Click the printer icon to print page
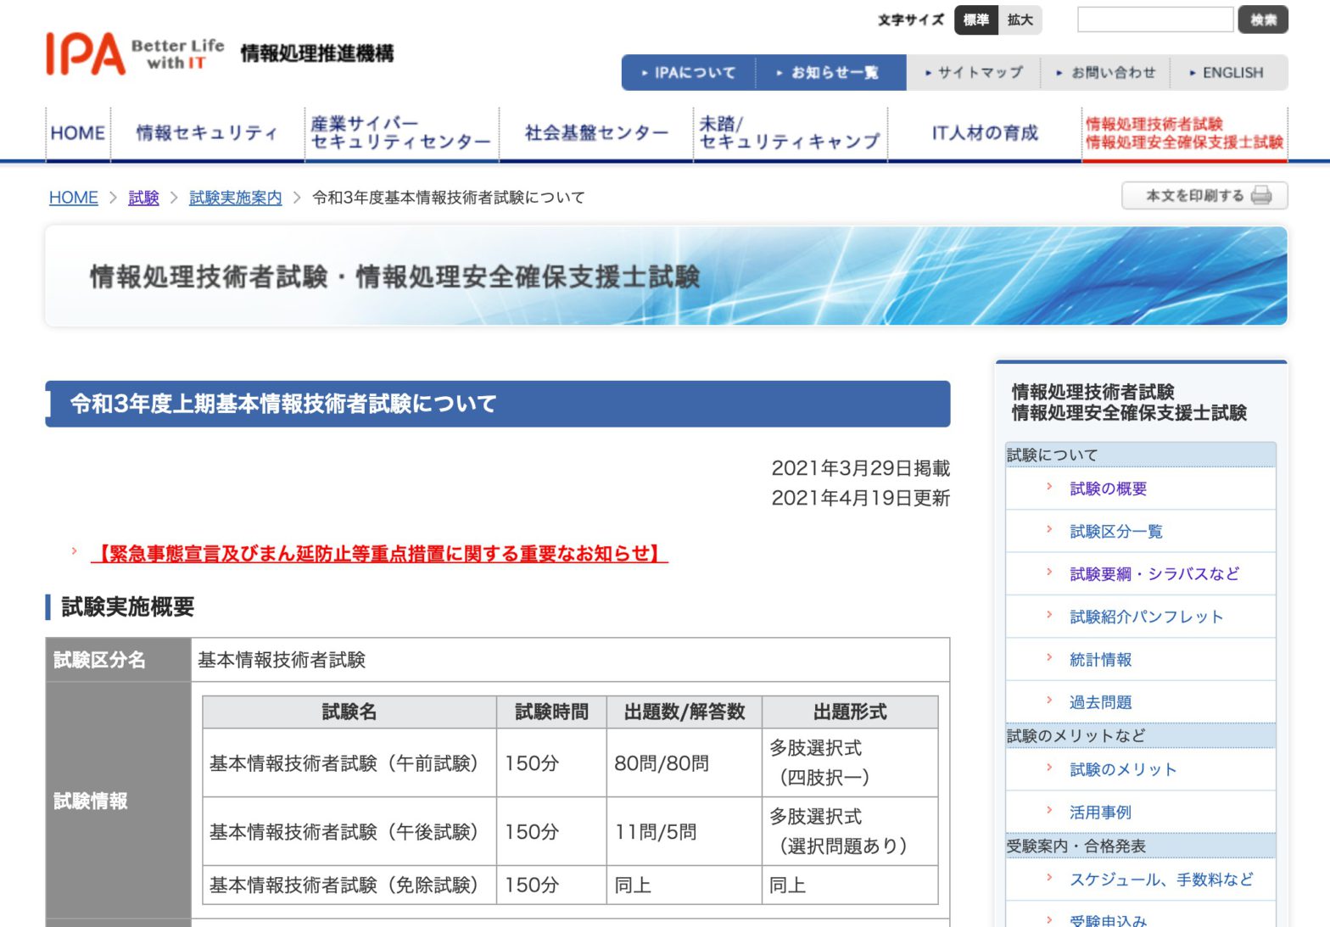The image size is (1330, 927). coord(1260,196)
